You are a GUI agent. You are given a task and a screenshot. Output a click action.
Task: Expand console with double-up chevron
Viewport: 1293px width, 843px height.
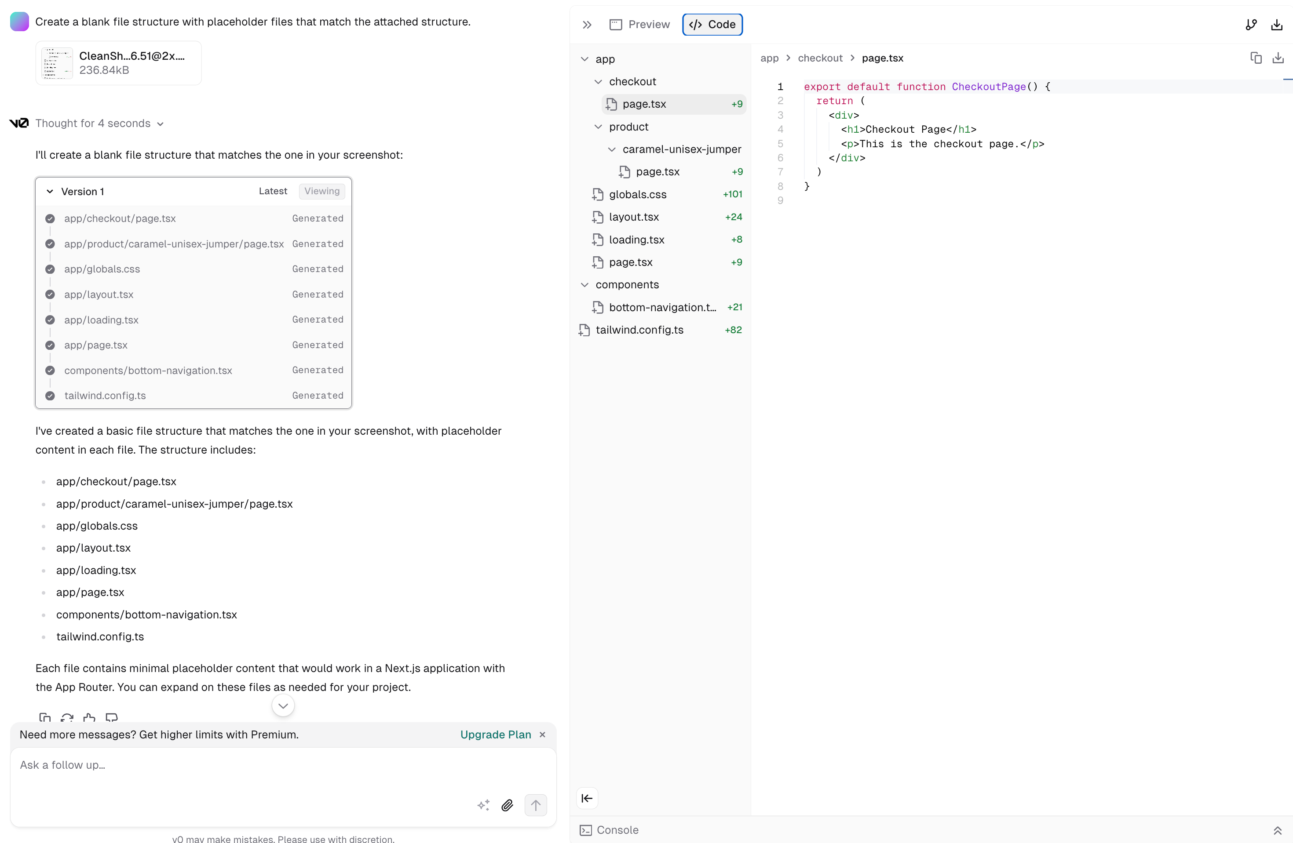pyautogui.click(x=1277, y=831)
